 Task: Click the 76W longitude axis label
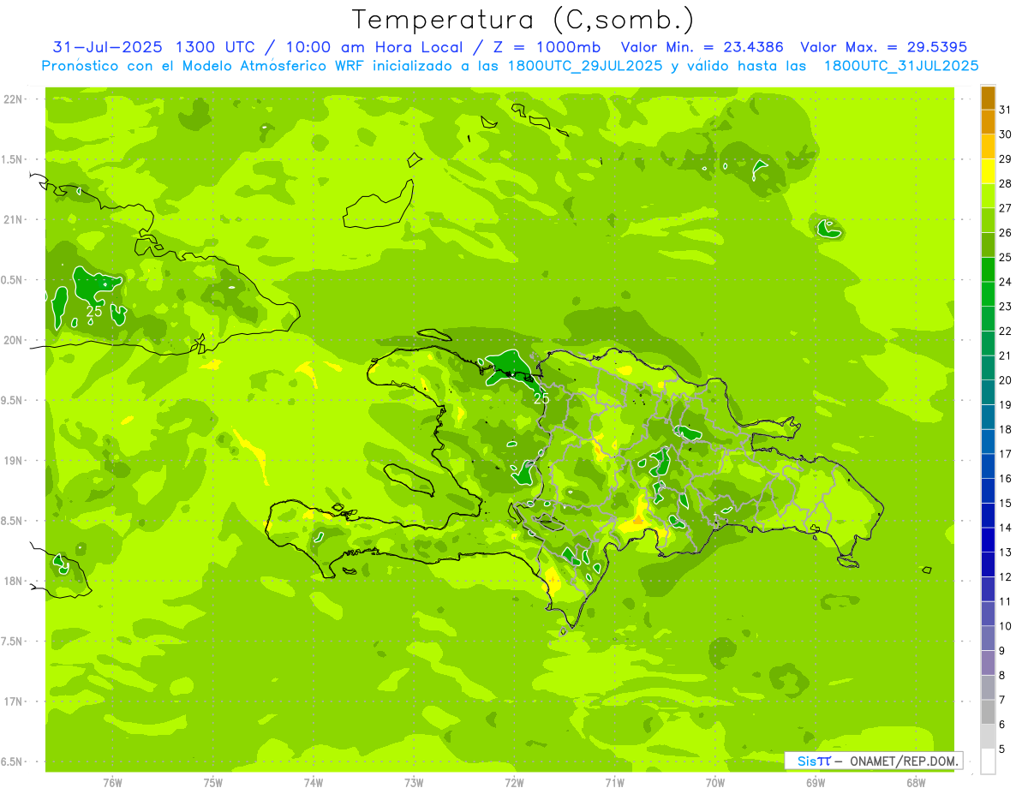[x=112, y=783]
